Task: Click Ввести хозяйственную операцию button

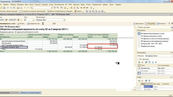Action: 60,11
